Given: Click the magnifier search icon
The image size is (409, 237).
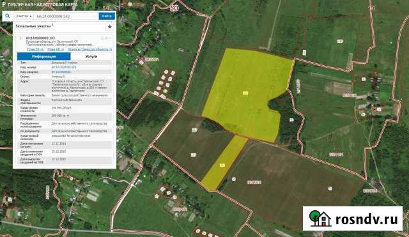Looking at the screenshot, I should (x=8, y=16).
